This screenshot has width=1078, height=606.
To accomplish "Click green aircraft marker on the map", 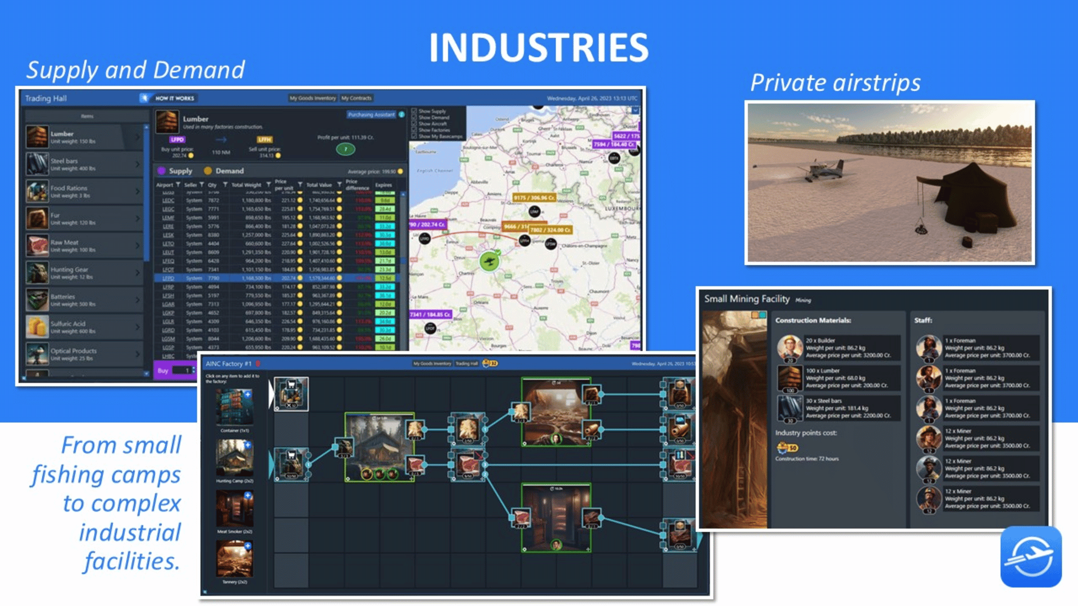I will pyautogui.click(x=489, y=261).
